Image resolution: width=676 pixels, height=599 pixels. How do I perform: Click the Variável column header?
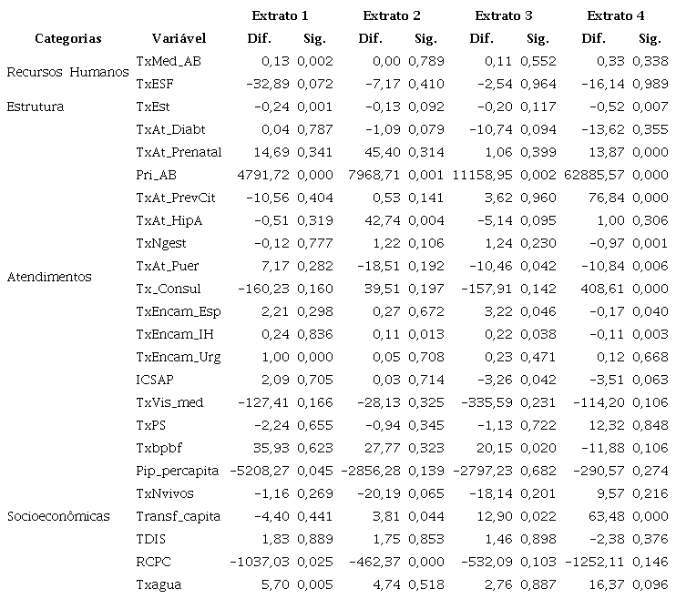(x=179, y=38)
